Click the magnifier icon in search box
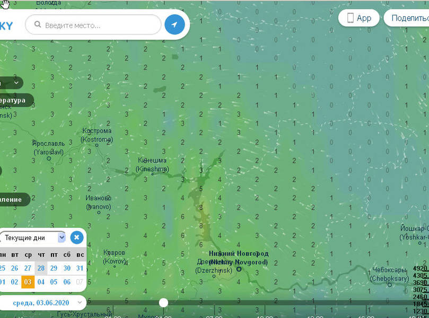This screenshot has height=318, width=429. pos(37,25)
